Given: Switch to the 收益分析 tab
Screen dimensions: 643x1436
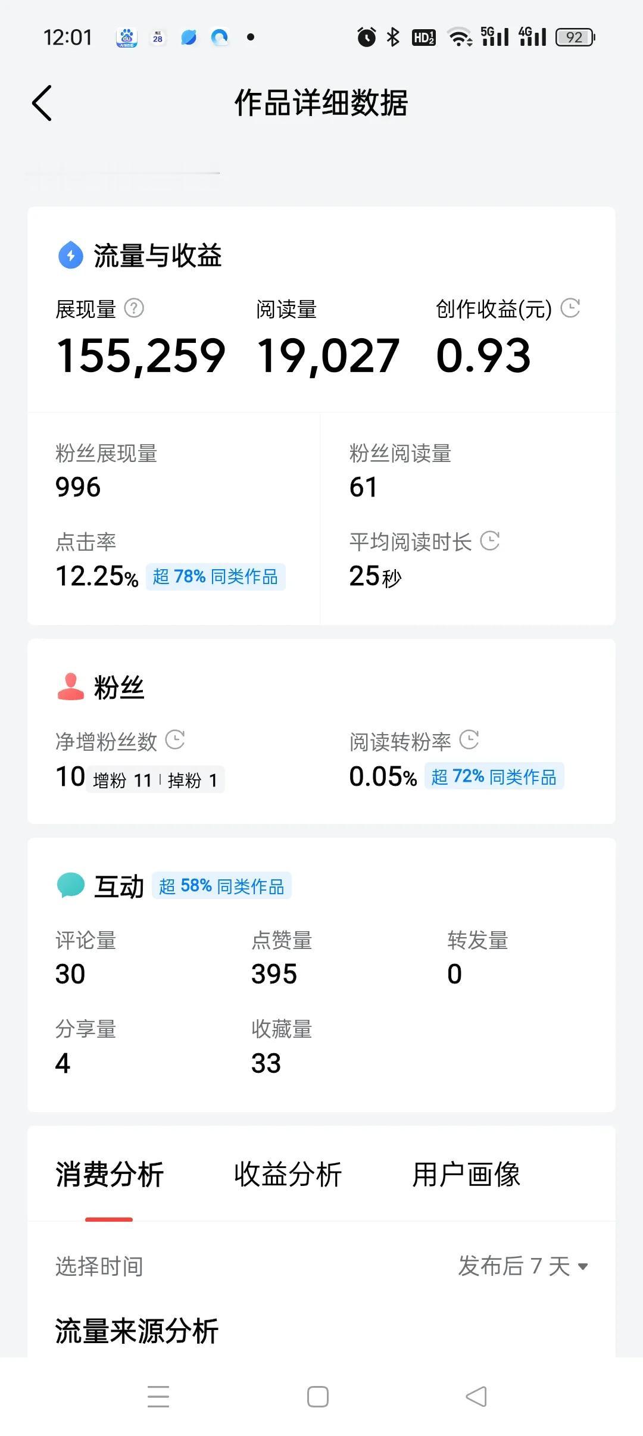Looking at the screenshot, I should point(288,1175).
